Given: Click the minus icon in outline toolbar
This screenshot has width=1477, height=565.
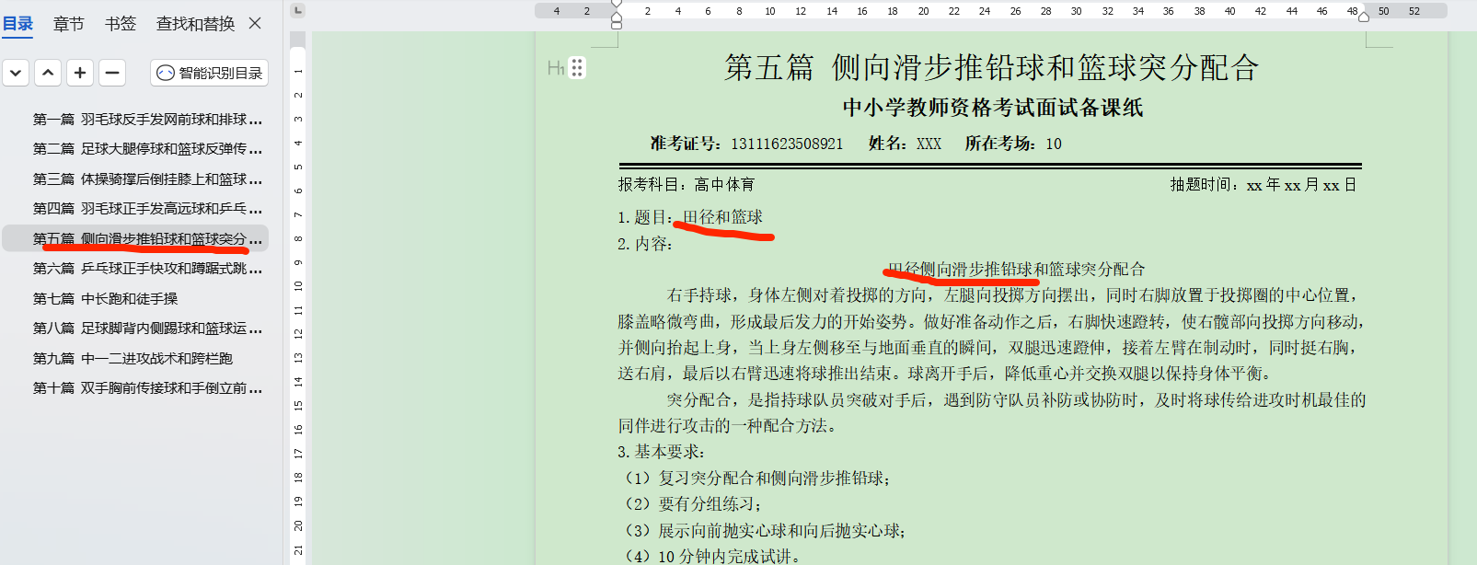Looking at the screenshot, I should (x=112, y=73).
